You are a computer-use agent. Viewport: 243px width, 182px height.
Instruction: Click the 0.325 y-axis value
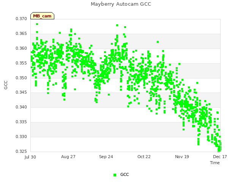(21, 151)
